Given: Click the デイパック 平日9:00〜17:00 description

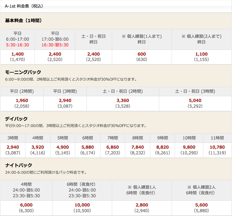Looking at the screenshot, I should (x=76, y=126).
